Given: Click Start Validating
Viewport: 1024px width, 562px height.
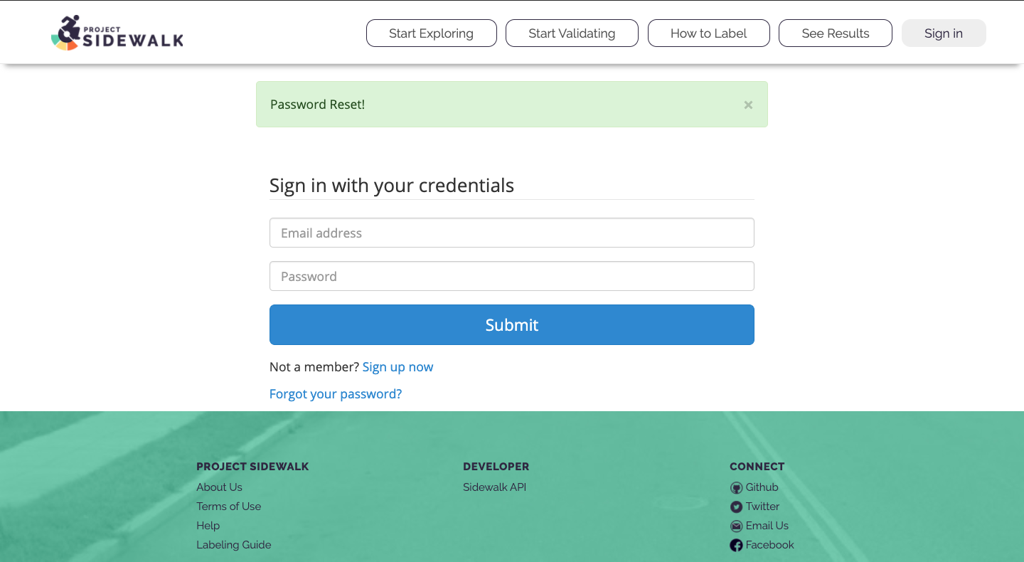Looking at the screenshot, I should [x=572, y=33].
